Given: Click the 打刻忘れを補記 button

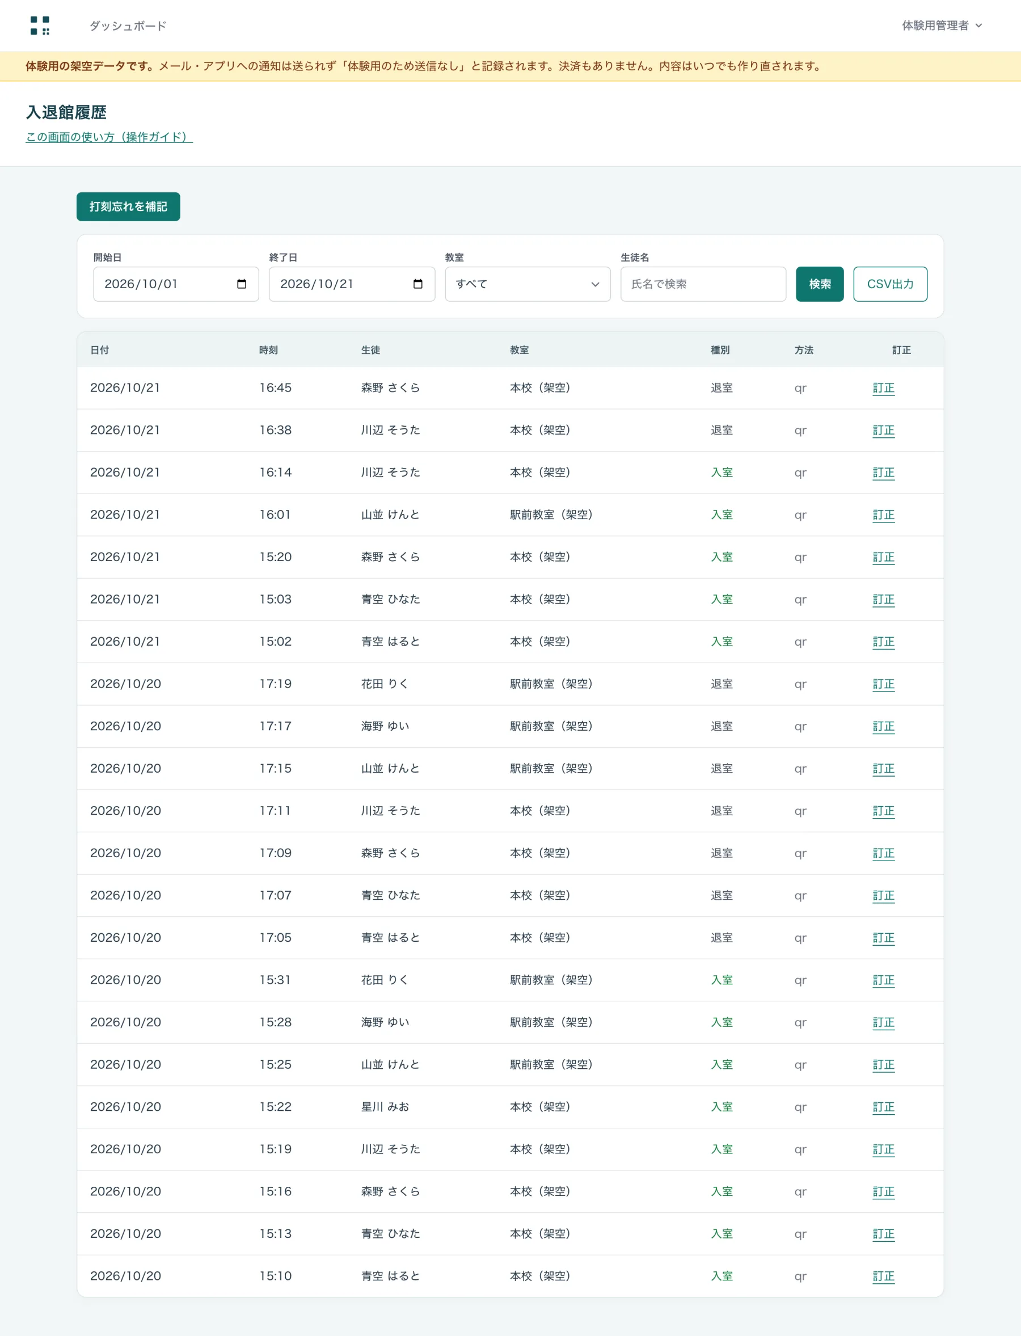Looking at the screenshot, I should coord(128,206).
